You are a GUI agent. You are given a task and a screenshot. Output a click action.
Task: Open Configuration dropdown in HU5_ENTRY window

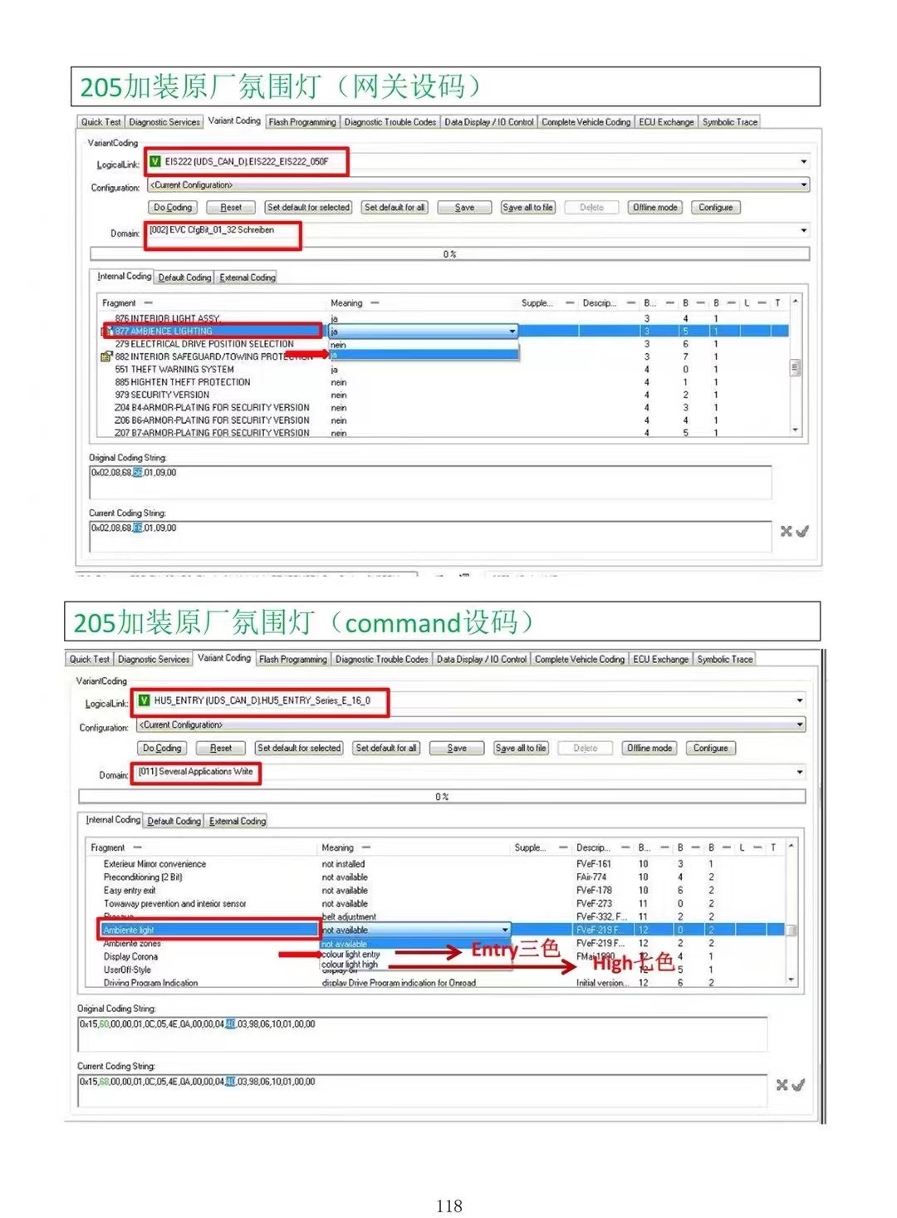click(x=799, y=724)
